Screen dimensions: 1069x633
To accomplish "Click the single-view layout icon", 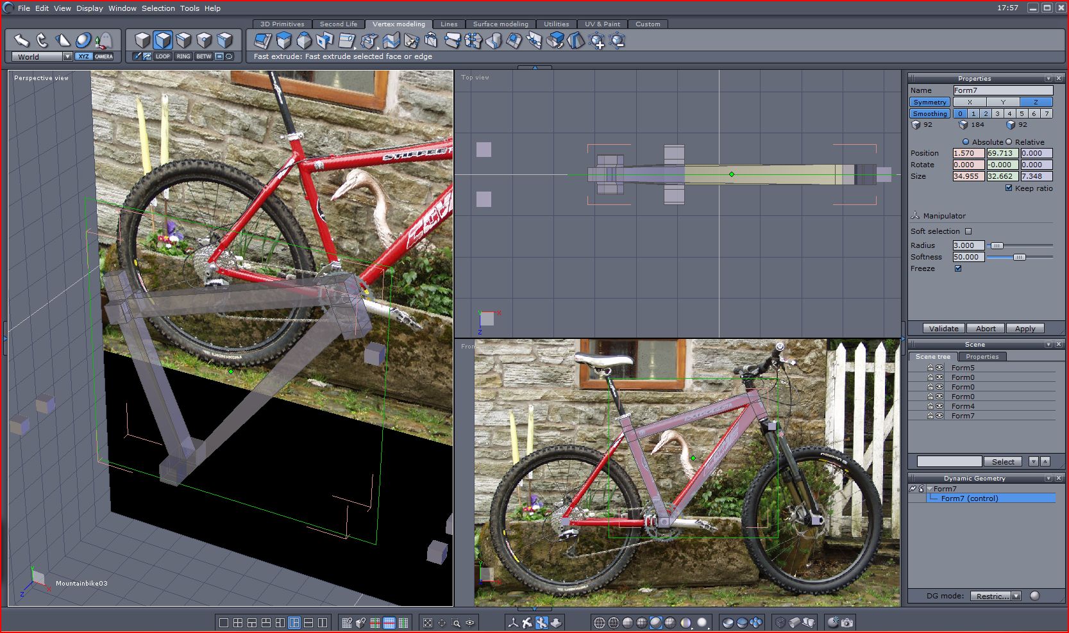I will pos(223,623).
